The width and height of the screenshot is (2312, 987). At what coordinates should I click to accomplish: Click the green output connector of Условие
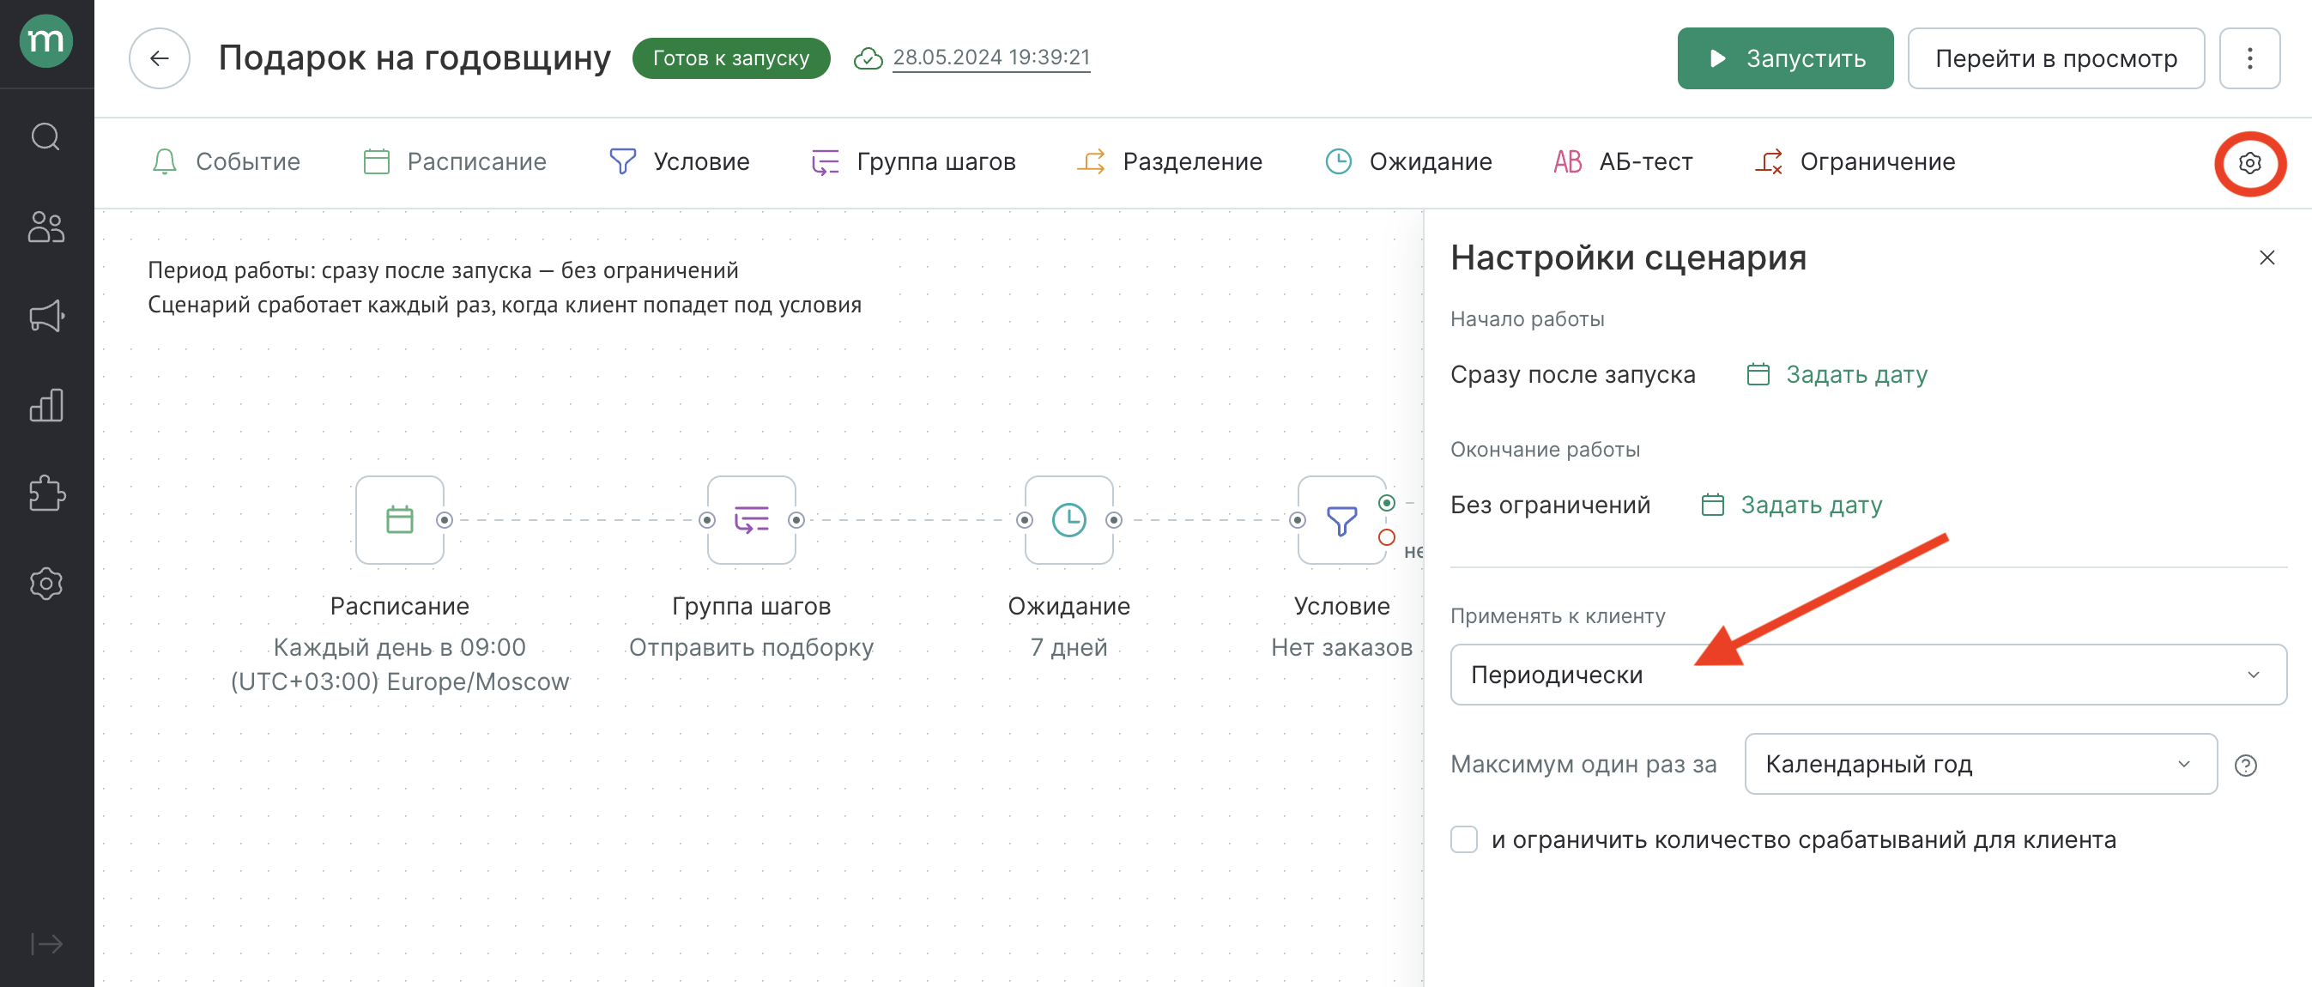[1387, 503]
